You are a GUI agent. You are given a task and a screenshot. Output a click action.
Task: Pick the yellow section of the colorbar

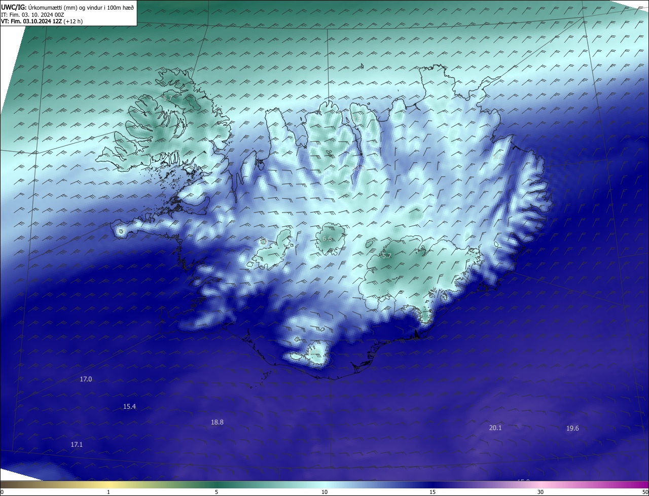coord(109,484)
